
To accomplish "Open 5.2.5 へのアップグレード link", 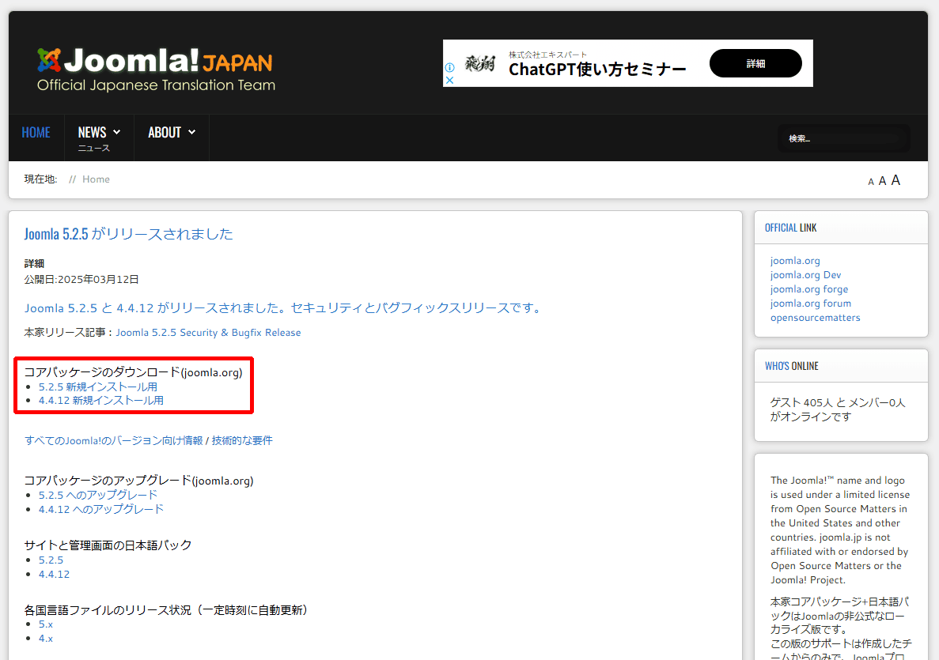I will pyautogui.click(x=98, y=495).
